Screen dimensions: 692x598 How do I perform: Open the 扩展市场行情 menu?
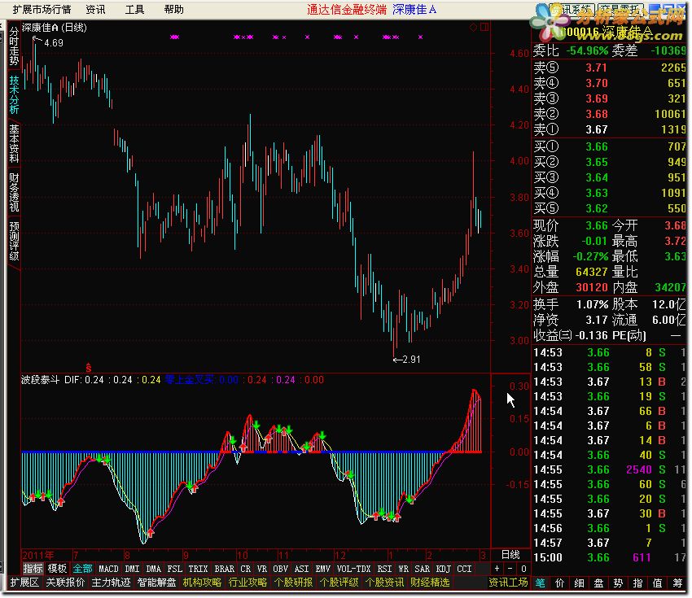pyautogui.click(x=42, y=9)
